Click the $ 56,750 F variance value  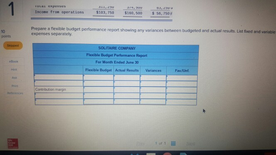pos(162,13)
